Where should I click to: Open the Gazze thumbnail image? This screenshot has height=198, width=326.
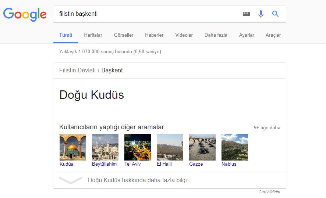202,147
